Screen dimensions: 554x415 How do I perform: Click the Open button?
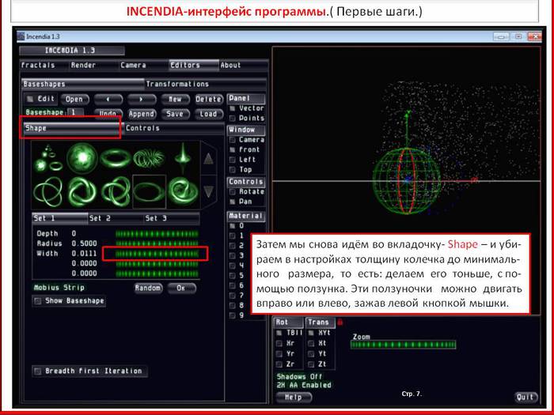tap(74, 99)
